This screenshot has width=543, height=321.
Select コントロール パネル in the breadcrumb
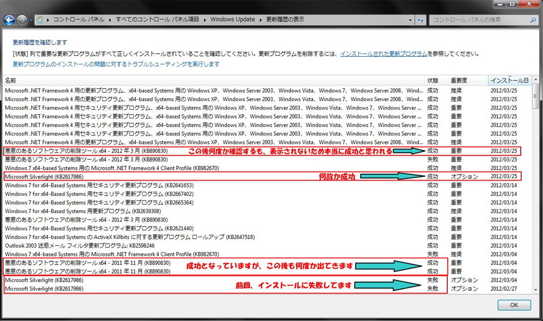(79, 20)
